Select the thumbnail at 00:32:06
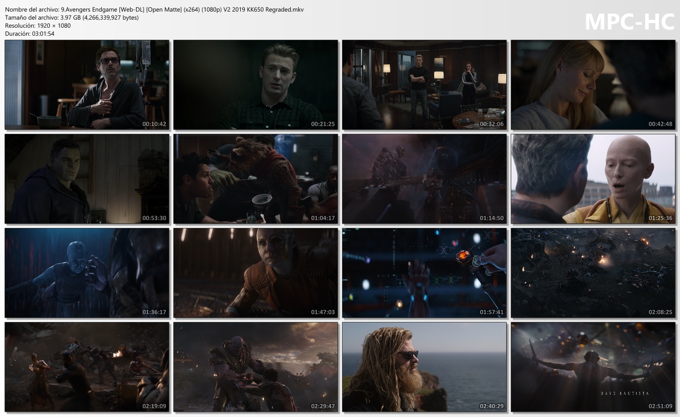680x417 pixels. pyautogui.click(x=424, y=85)
